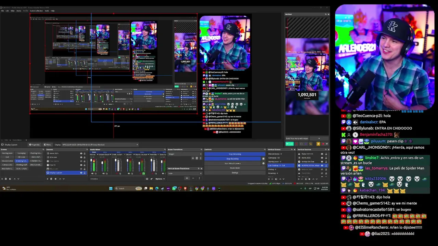Expand the Vertical Scene Transitions dropdown

coord(184,173)
